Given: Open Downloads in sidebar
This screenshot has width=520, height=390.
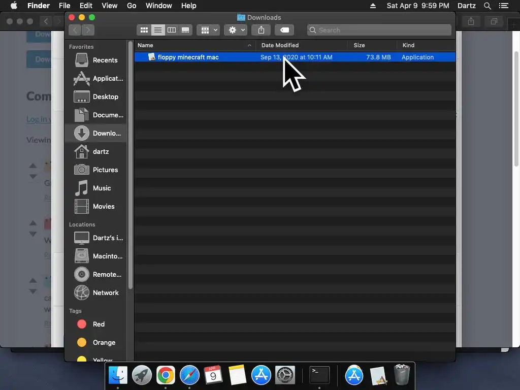Looking at the screenshot, I should coord(96,133).
